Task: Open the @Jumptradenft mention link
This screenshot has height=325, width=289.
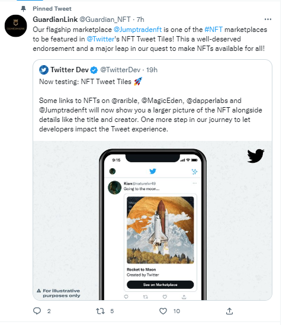Action: pyautogui.click(x=137, y=30)
